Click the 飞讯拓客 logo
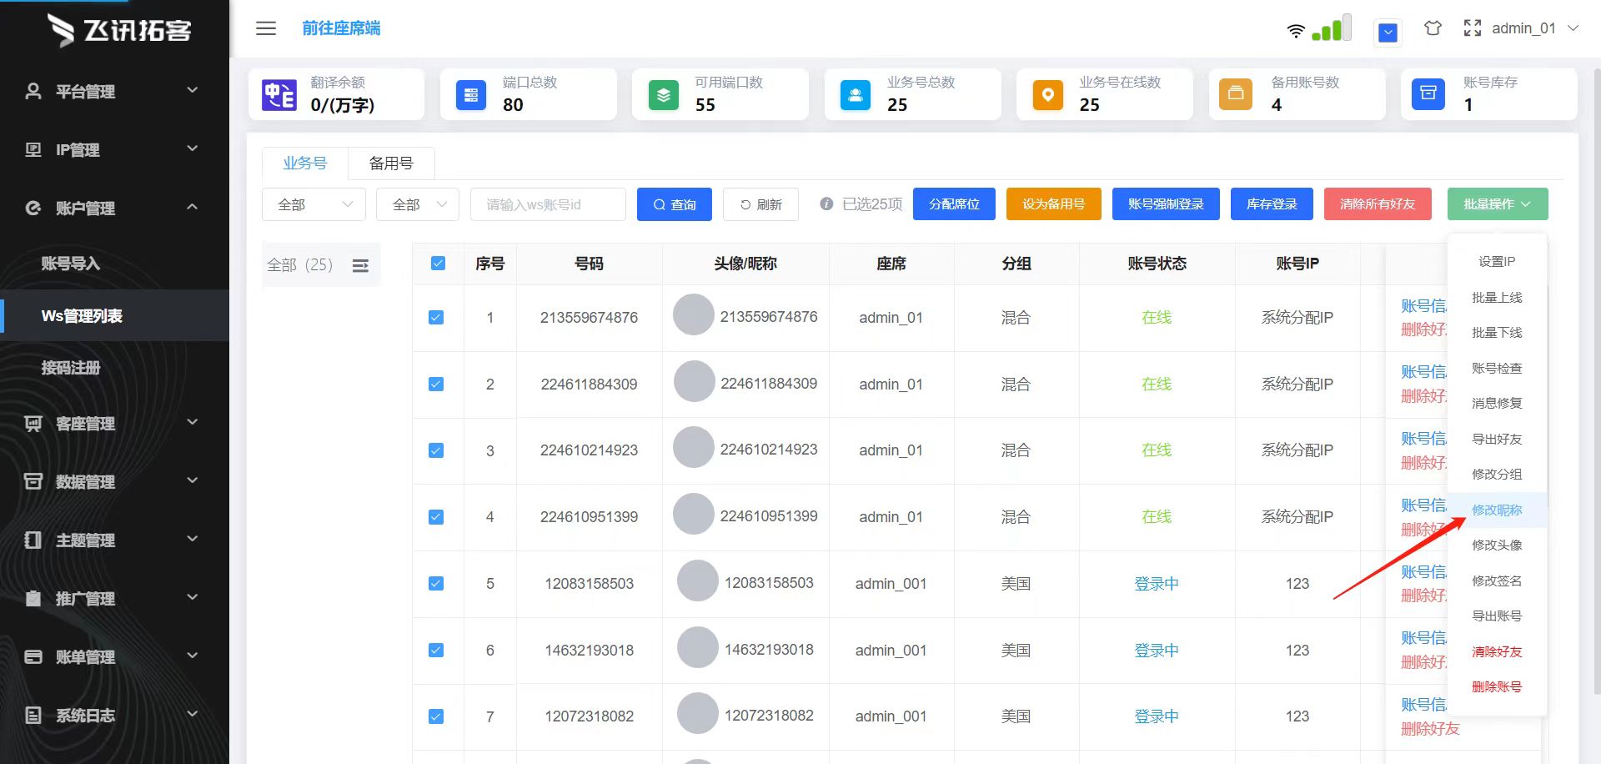The width and height of the screenshot is (1601, 764). 119,30
